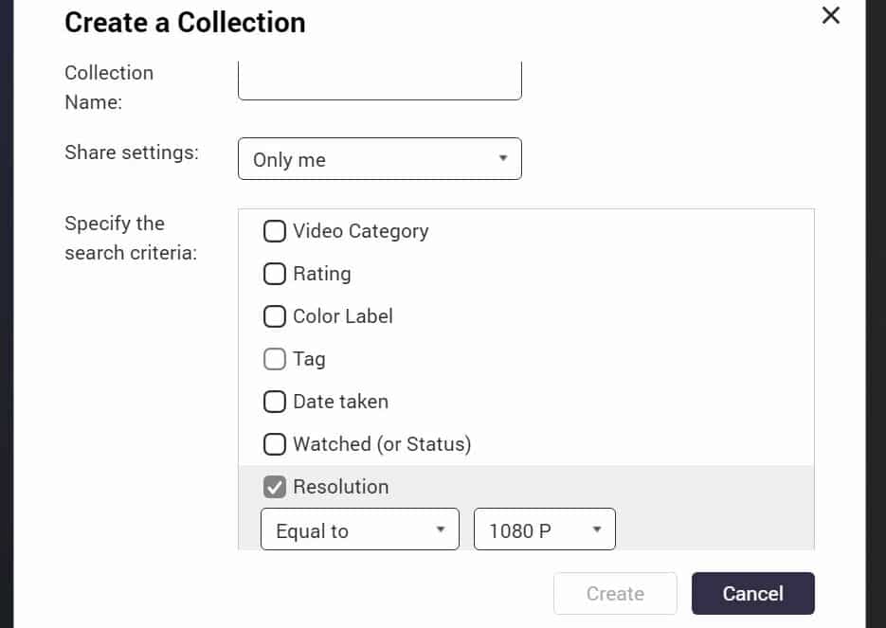
Task: Uncheck the Resolution checkbox
Action: coord(275,487)
